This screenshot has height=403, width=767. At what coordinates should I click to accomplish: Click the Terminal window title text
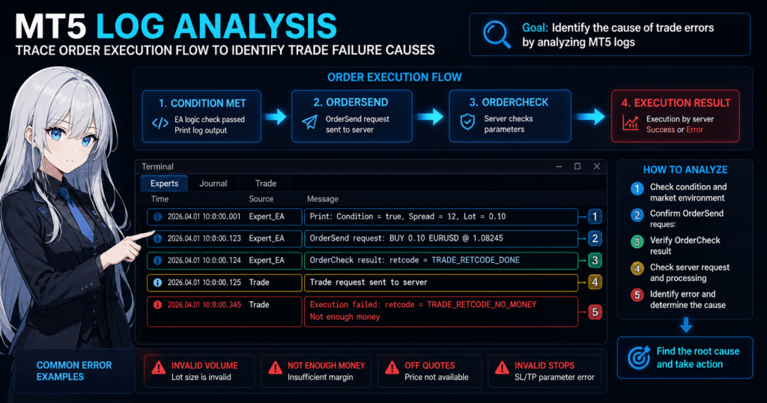(x=157, y=166)
